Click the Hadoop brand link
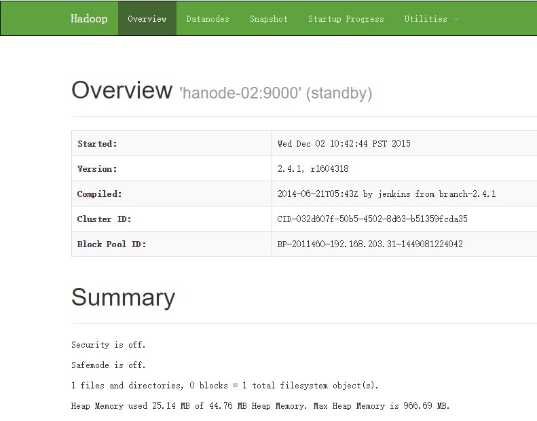This screenshot has width=537, height=421. point(89,18)
